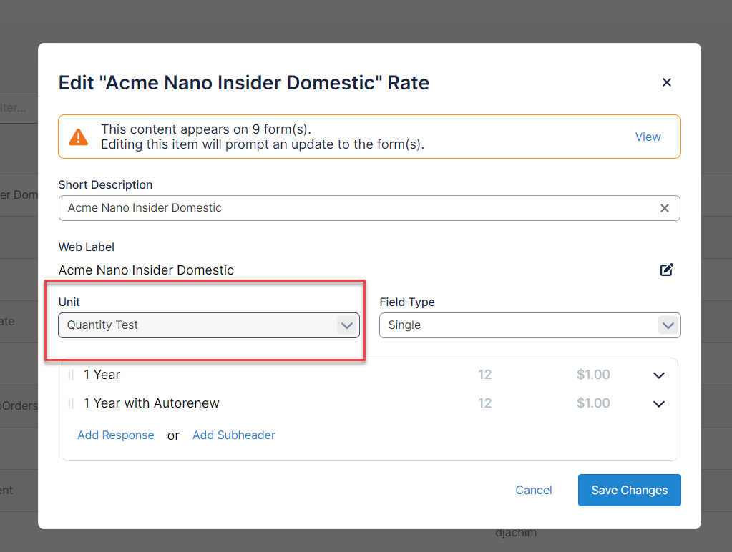Grab the 1 Year with Autorenew drag handle

71,403
